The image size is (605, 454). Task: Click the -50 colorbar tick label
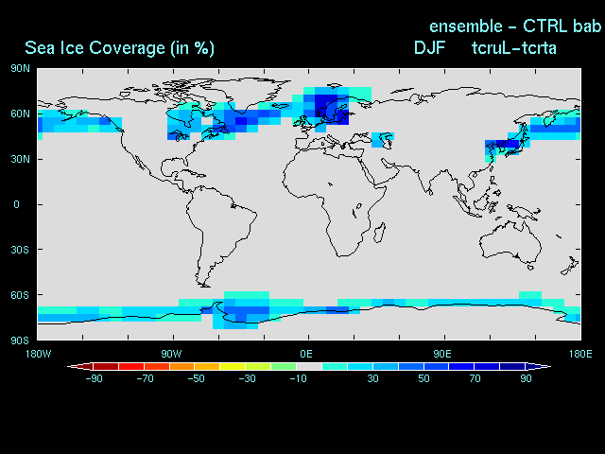196,379
